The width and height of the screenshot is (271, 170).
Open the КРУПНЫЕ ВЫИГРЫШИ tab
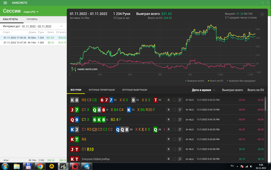tap(135, 90)
